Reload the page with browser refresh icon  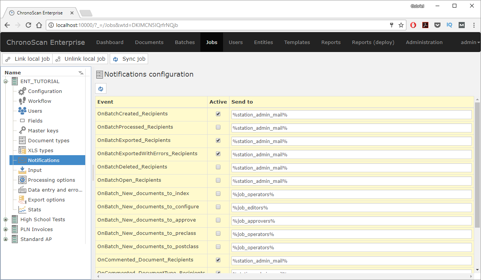pos(28,25)
